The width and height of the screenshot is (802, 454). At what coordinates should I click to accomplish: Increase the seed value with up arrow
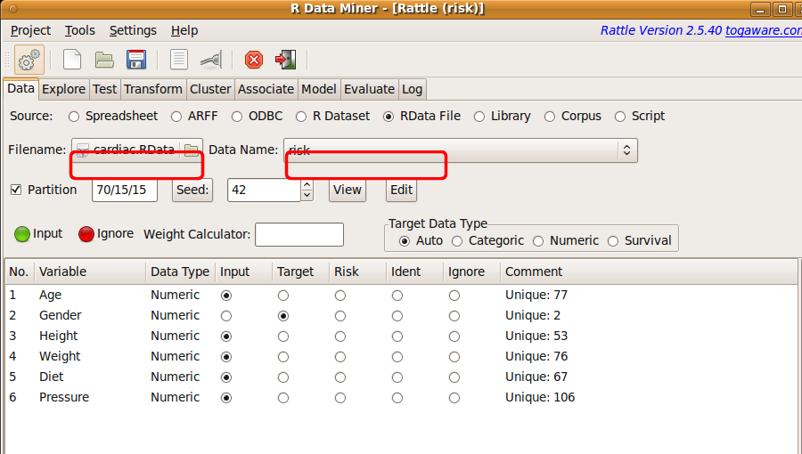(x=307, y=185)
